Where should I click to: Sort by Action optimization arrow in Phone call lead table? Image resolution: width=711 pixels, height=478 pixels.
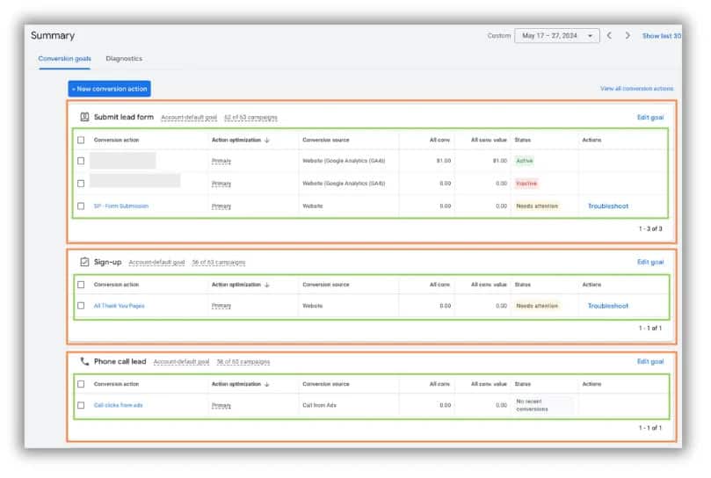267,384
